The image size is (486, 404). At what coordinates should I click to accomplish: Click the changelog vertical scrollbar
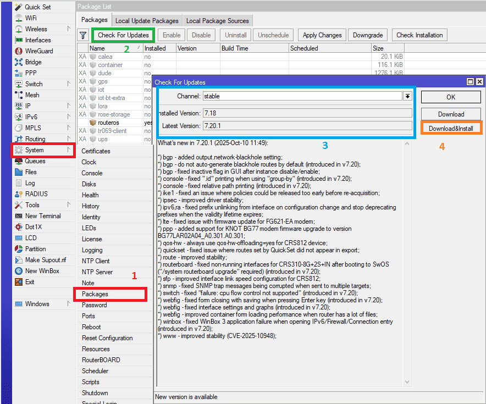point(407,264)
